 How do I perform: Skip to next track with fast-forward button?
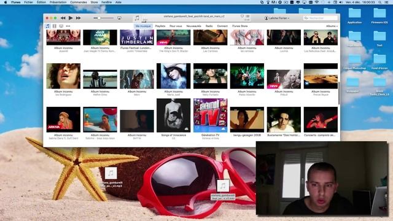[x=78, y=18]
